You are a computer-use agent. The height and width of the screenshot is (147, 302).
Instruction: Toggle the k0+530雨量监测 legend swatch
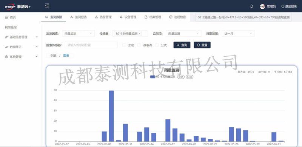point(153,77)
